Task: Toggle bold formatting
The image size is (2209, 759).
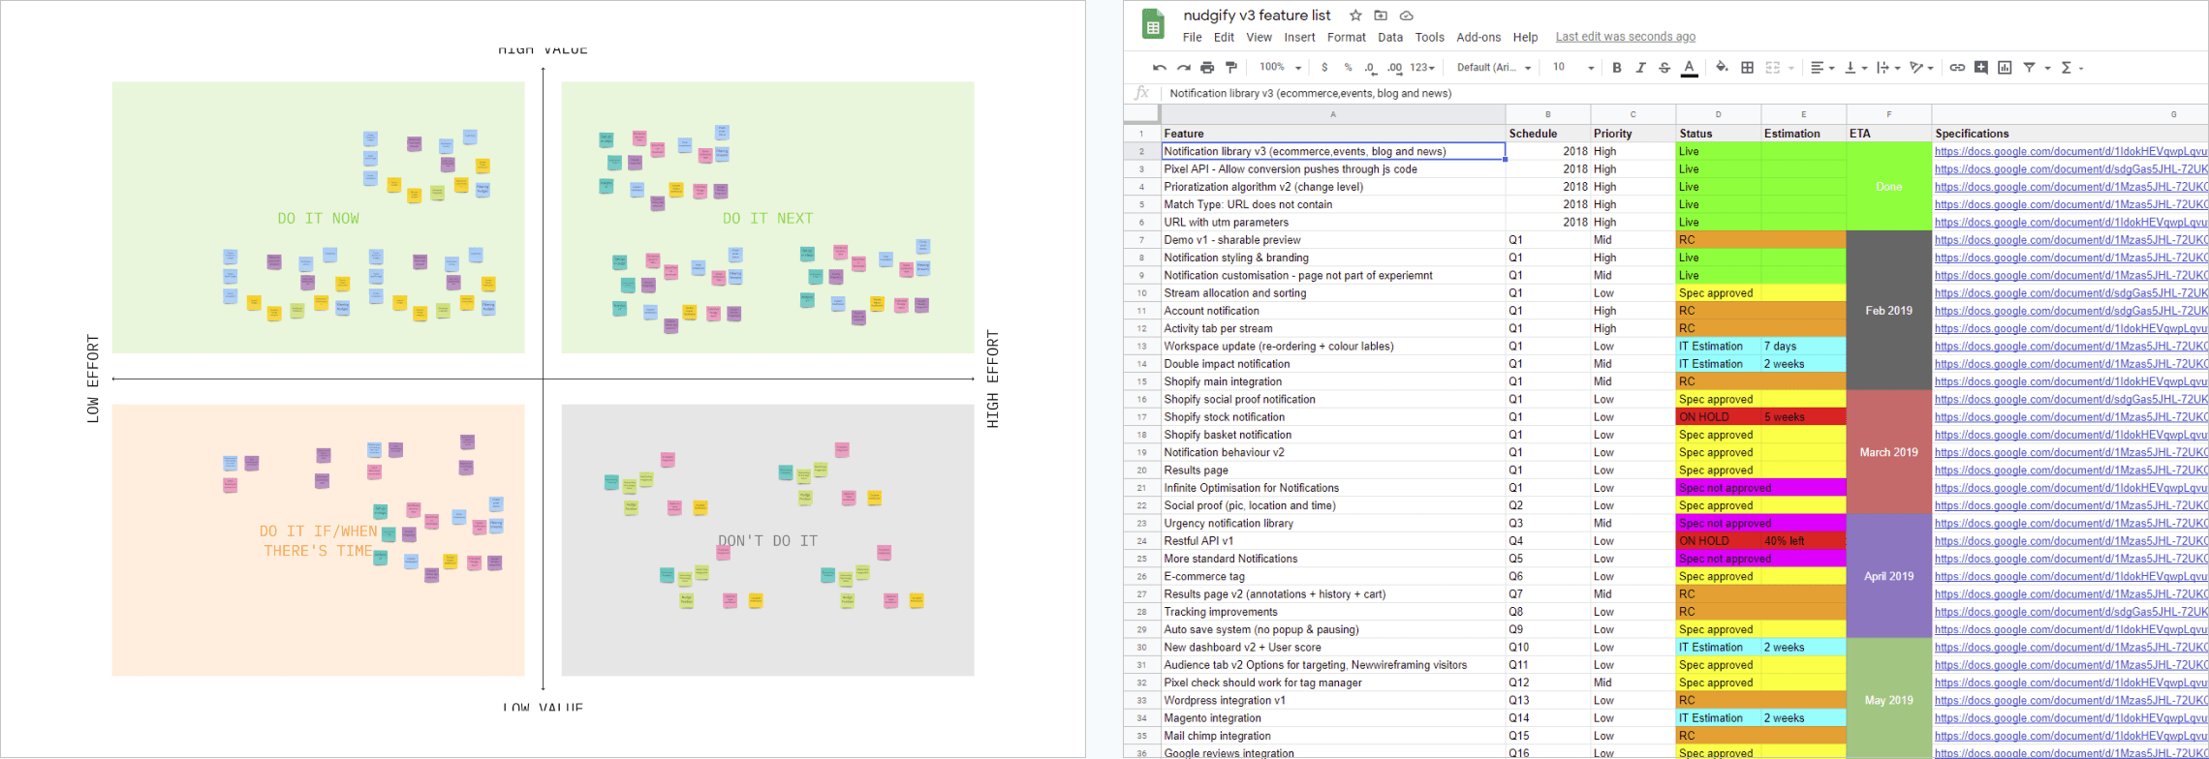Action: pyautogui.click(x=1616, y=68)
